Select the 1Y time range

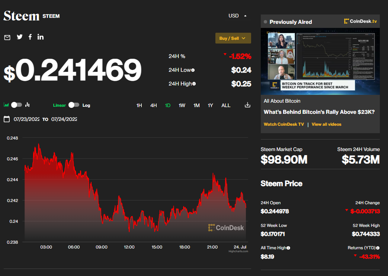tap(210, 105)
